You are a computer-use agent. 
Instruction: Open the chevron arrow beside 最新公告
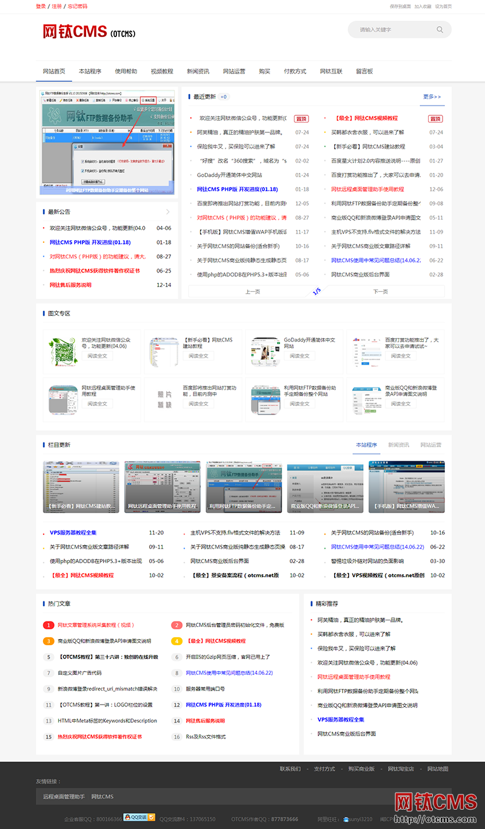(x=168, y=212)
